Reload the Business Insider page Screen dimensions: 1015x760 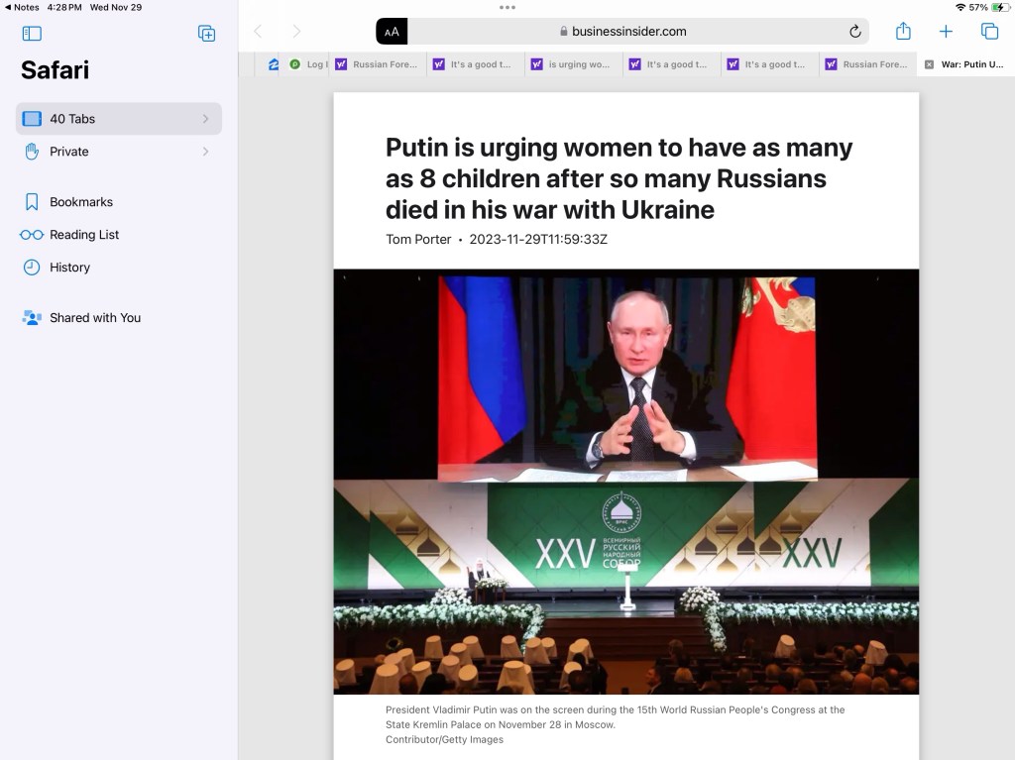pos(854,32)
